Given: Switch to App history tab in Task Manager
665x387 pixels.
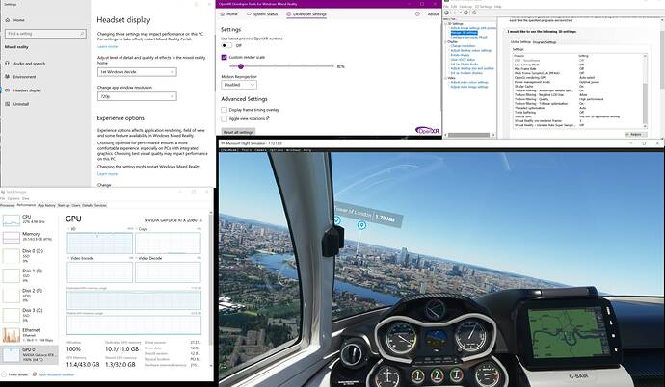Looking at the screenshot, I should [46, 205].
